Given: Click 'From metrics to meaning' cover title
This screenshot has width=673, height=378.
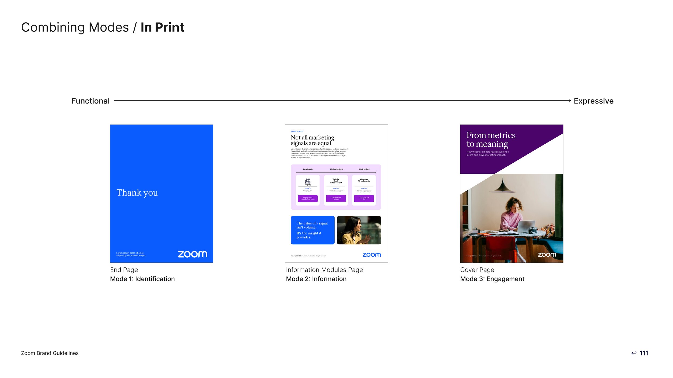Looking at the screenshot, I should (x=491, y=140).
